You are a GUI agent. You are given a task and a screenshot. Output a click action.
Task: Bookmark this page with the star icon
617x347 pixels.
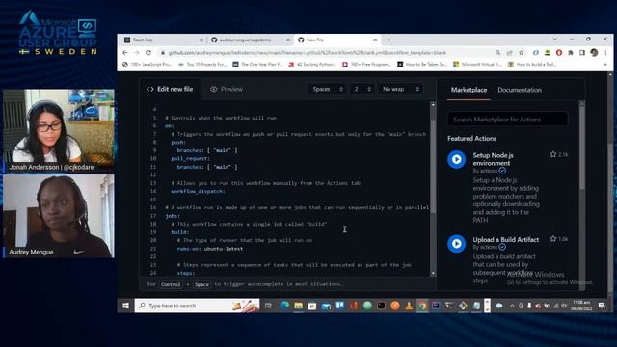(522, 53)
